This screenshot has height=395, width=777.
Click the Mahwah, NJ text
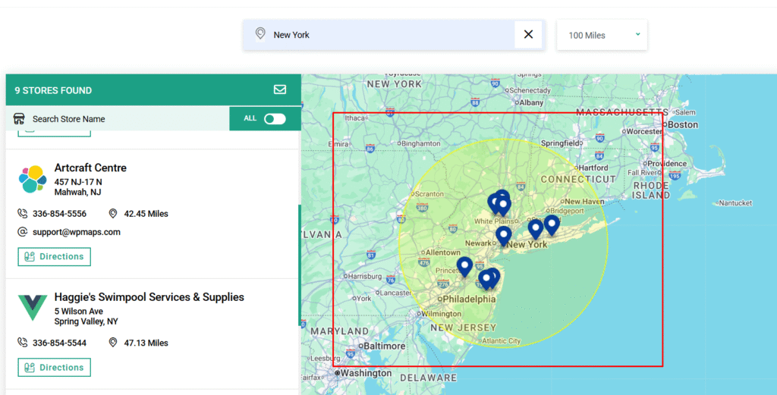[78, 192]
